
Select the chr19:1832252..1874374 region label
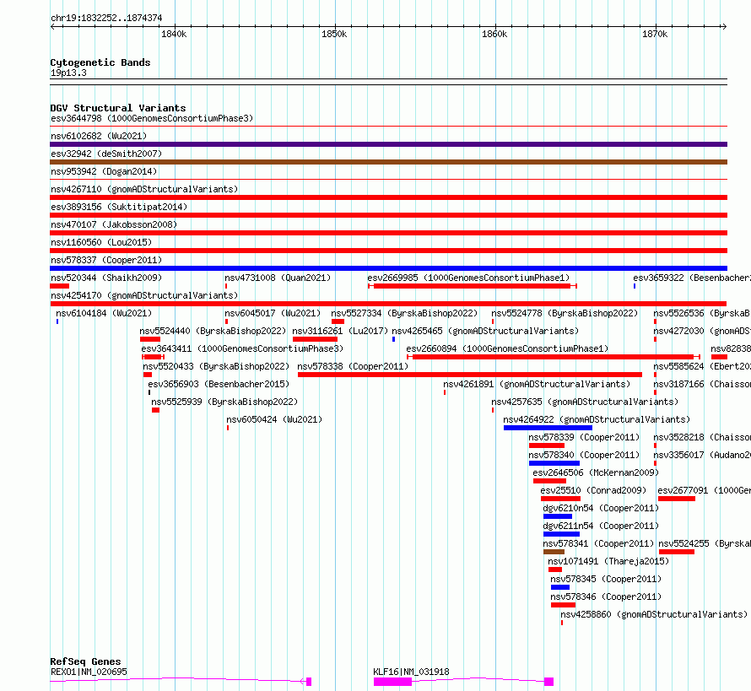click(106, 18)
